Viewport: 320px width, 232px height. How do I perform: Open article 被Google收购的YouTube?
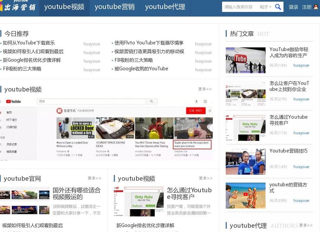click(141, 69)
